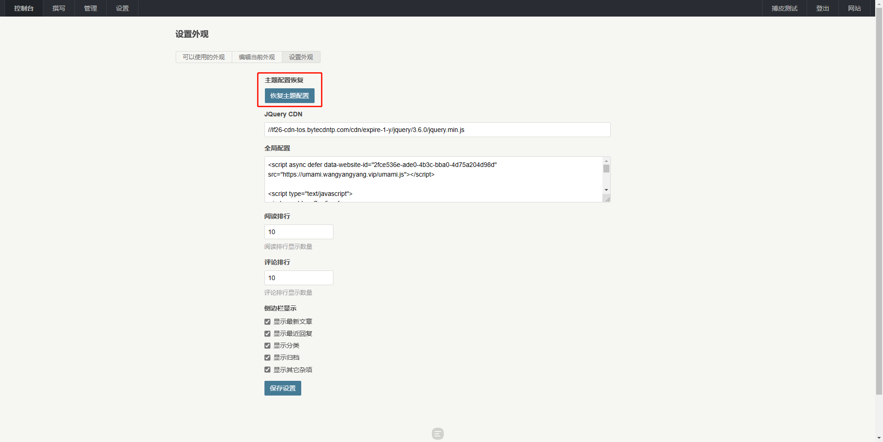Click the 主题配置恢复 label

click(284, 80)
